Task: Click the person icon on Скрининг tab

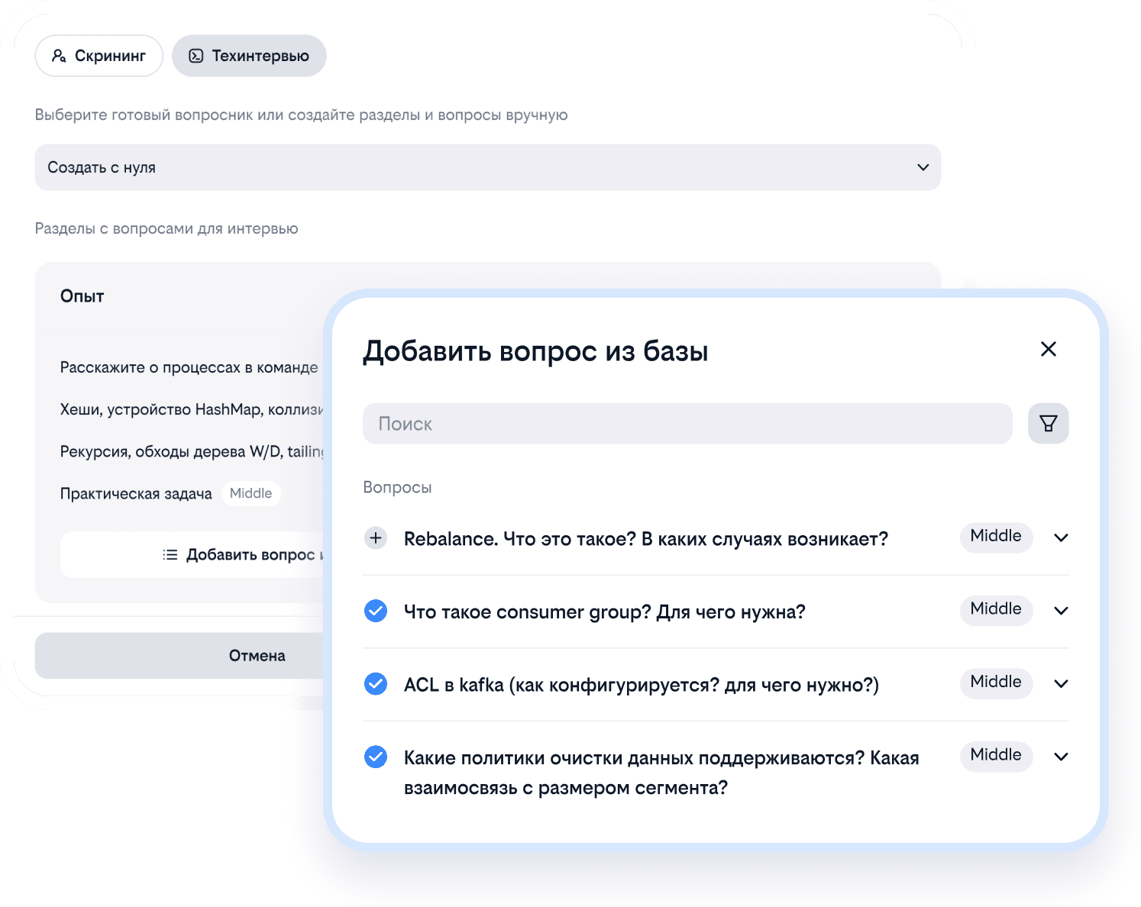Action: pos(59,56)
